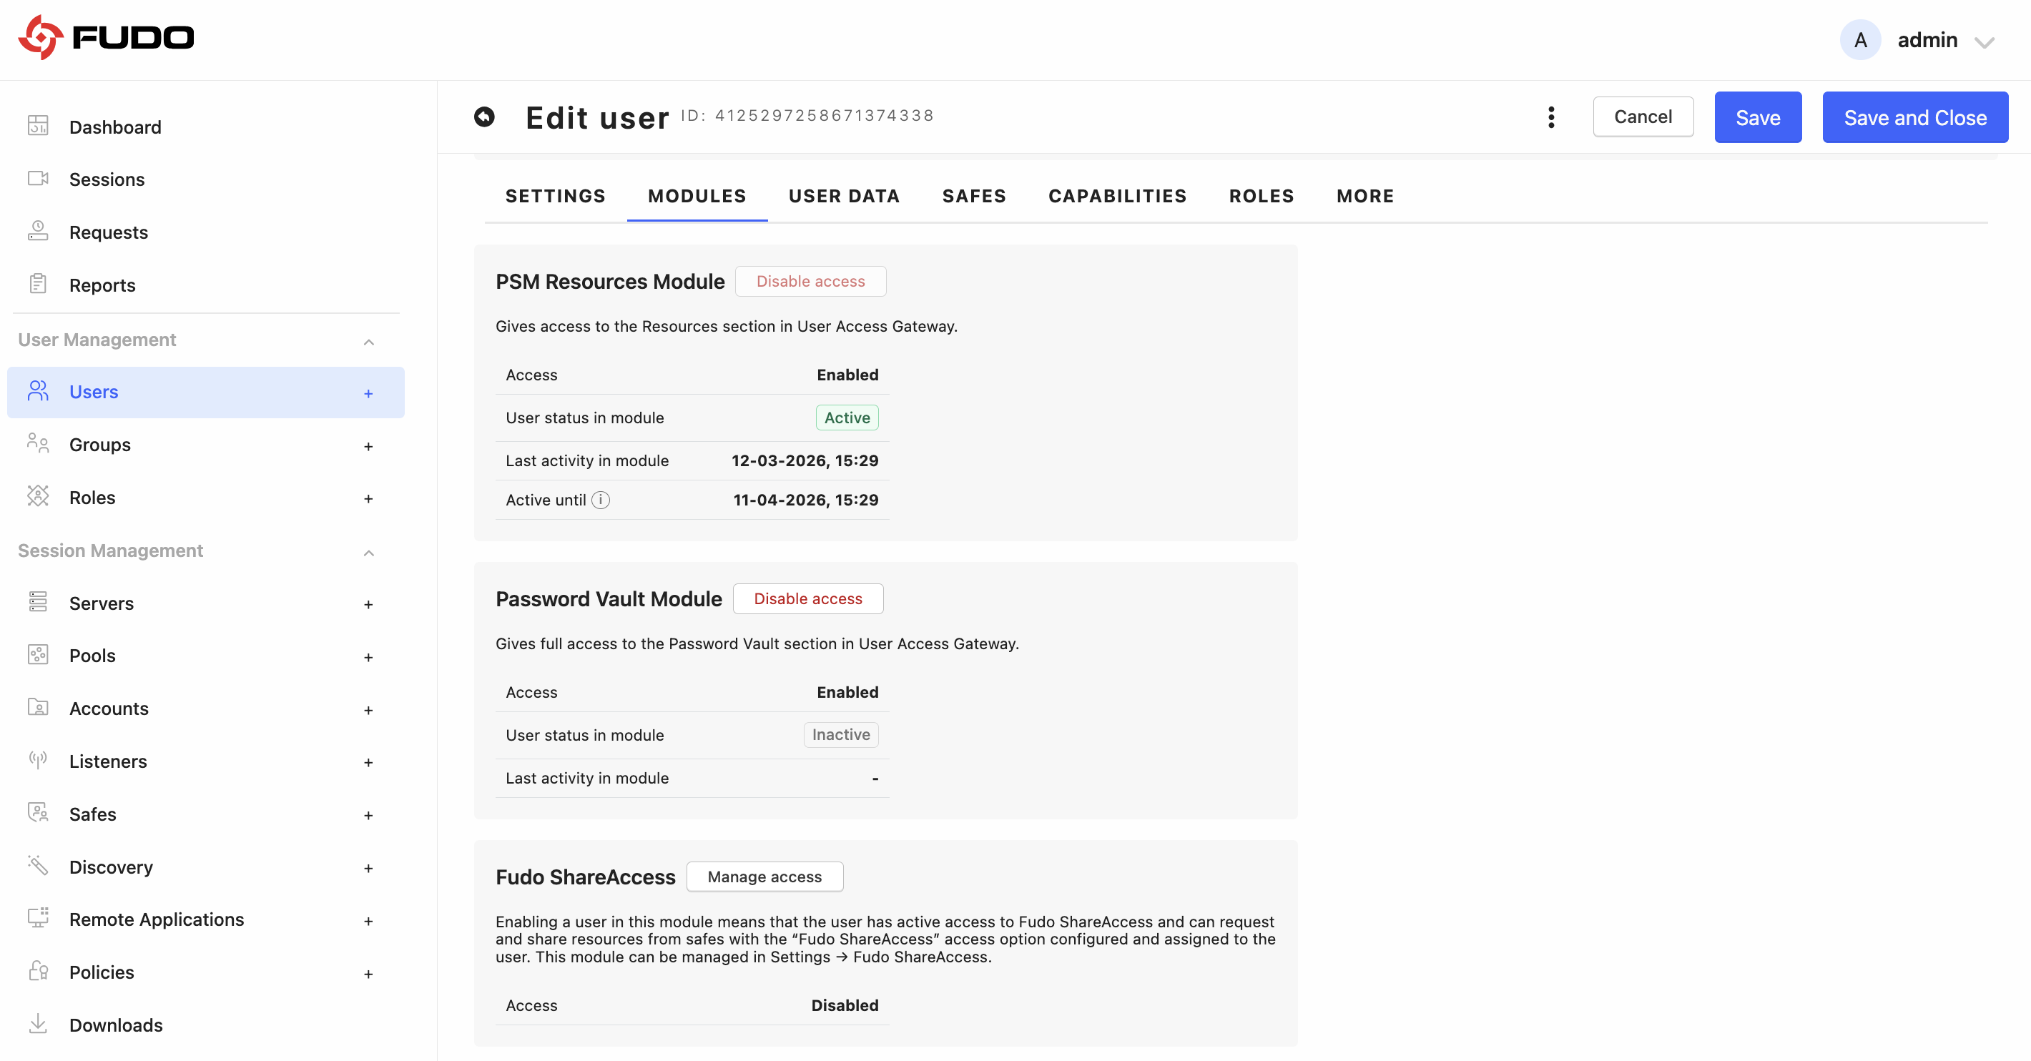Click the Downloads arrow icon
Image resolution: width=2031 pixels, height=1061 pixels.
38,1023
